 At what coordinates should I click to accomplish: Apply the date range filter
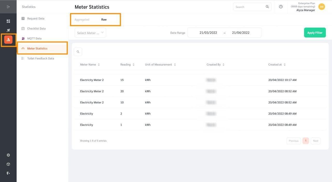tap(315, 32)
